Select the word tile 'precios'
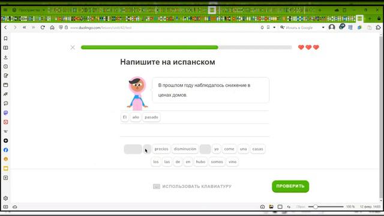Screen dimensions: 384x216 point(161,149)
